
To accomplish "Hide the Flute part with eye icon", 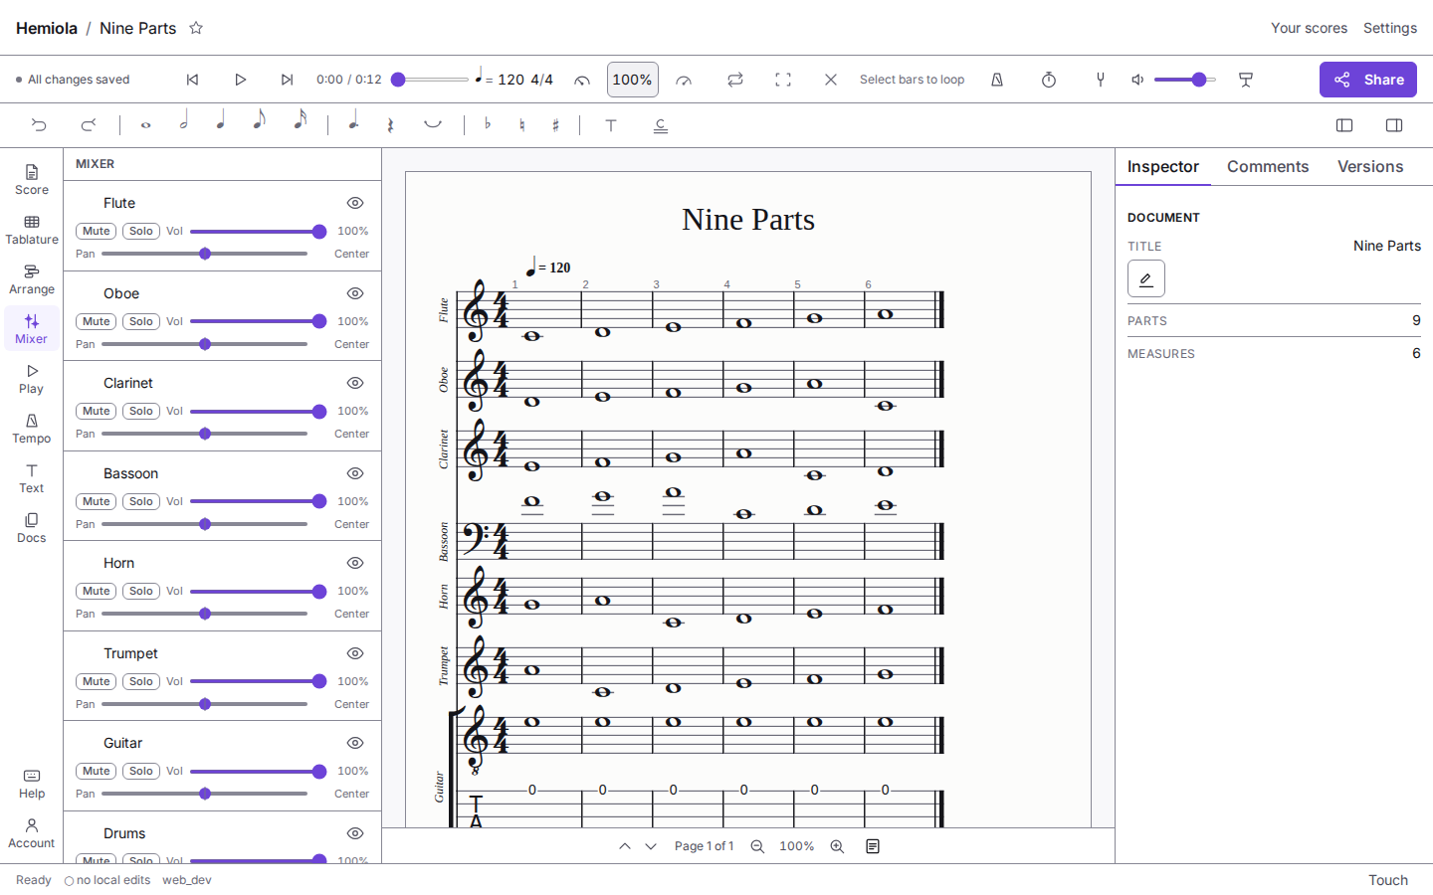I will [x=355, y=203].
